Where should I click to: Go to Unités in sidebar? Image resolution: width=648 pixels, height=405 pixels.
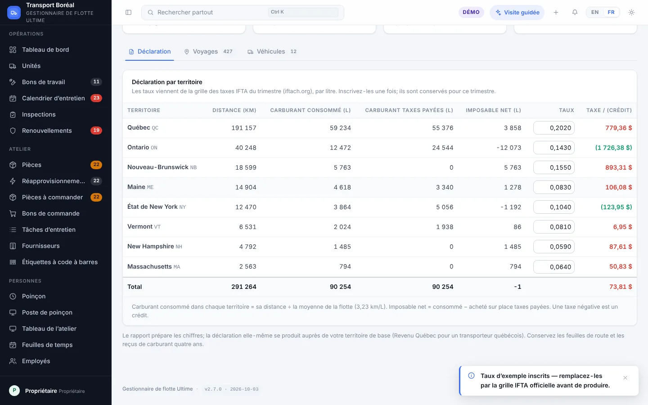pyautogui.click(x=56, y=66)
